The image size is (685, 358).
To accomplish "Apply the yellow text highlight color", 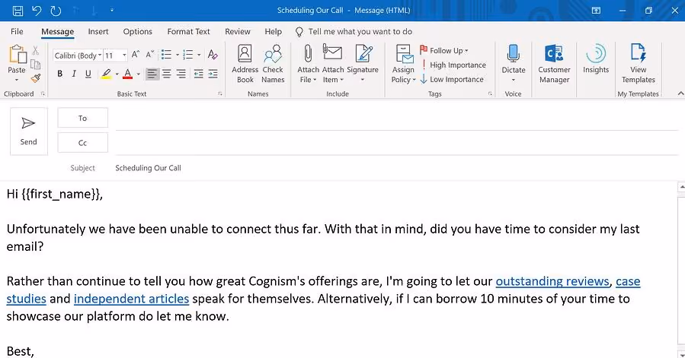I will (106, 74).
